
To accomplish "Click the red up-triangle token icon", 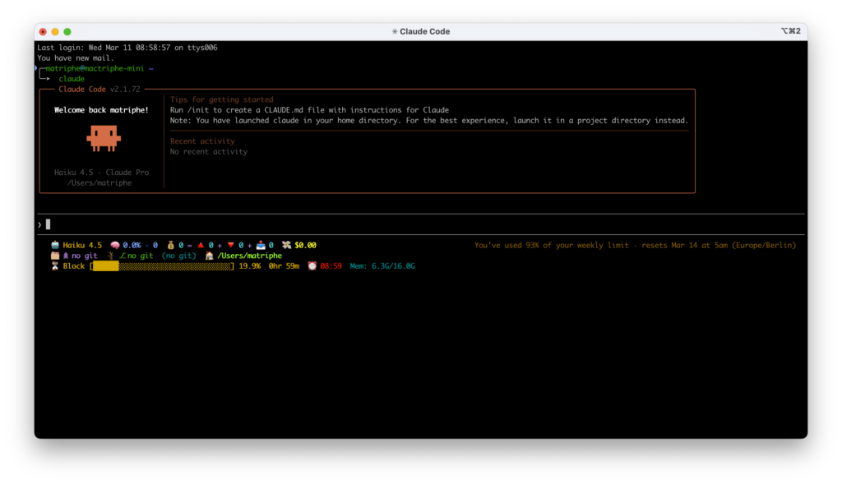I will [200, 245].
